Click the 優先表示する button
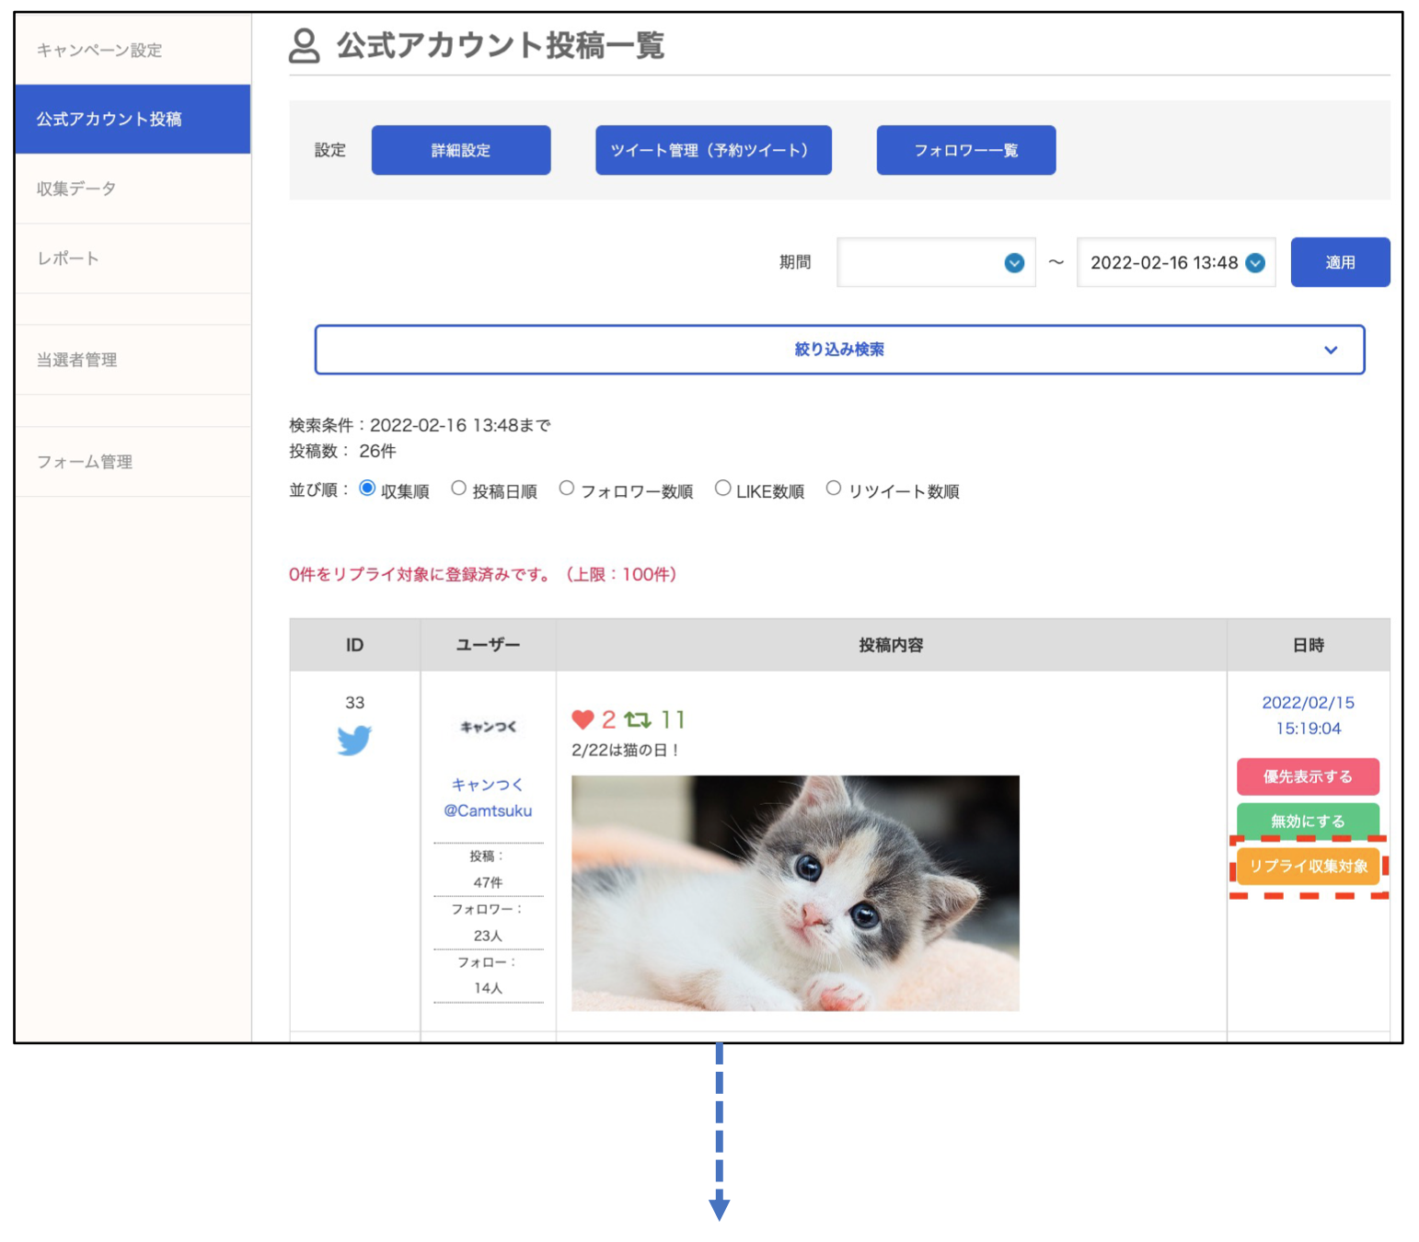Screen dimensions: 1419x1242 (x=1308, y=776)
